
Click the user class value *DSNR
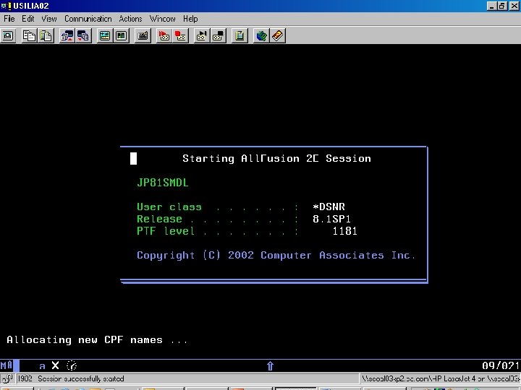click(329, 207)
